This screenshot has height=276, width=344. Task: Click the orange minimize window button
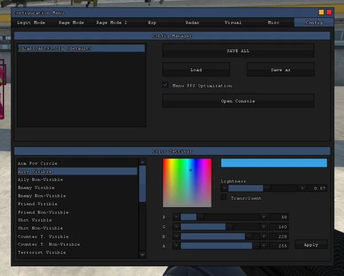[321, 12]
